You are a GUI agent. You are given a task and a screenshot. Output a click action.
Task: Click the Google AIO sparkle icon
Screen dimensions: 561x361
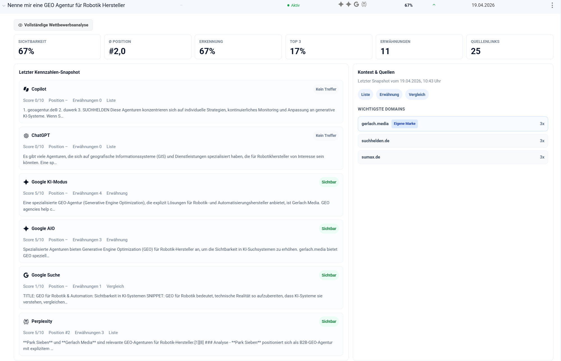click(26, 229)
